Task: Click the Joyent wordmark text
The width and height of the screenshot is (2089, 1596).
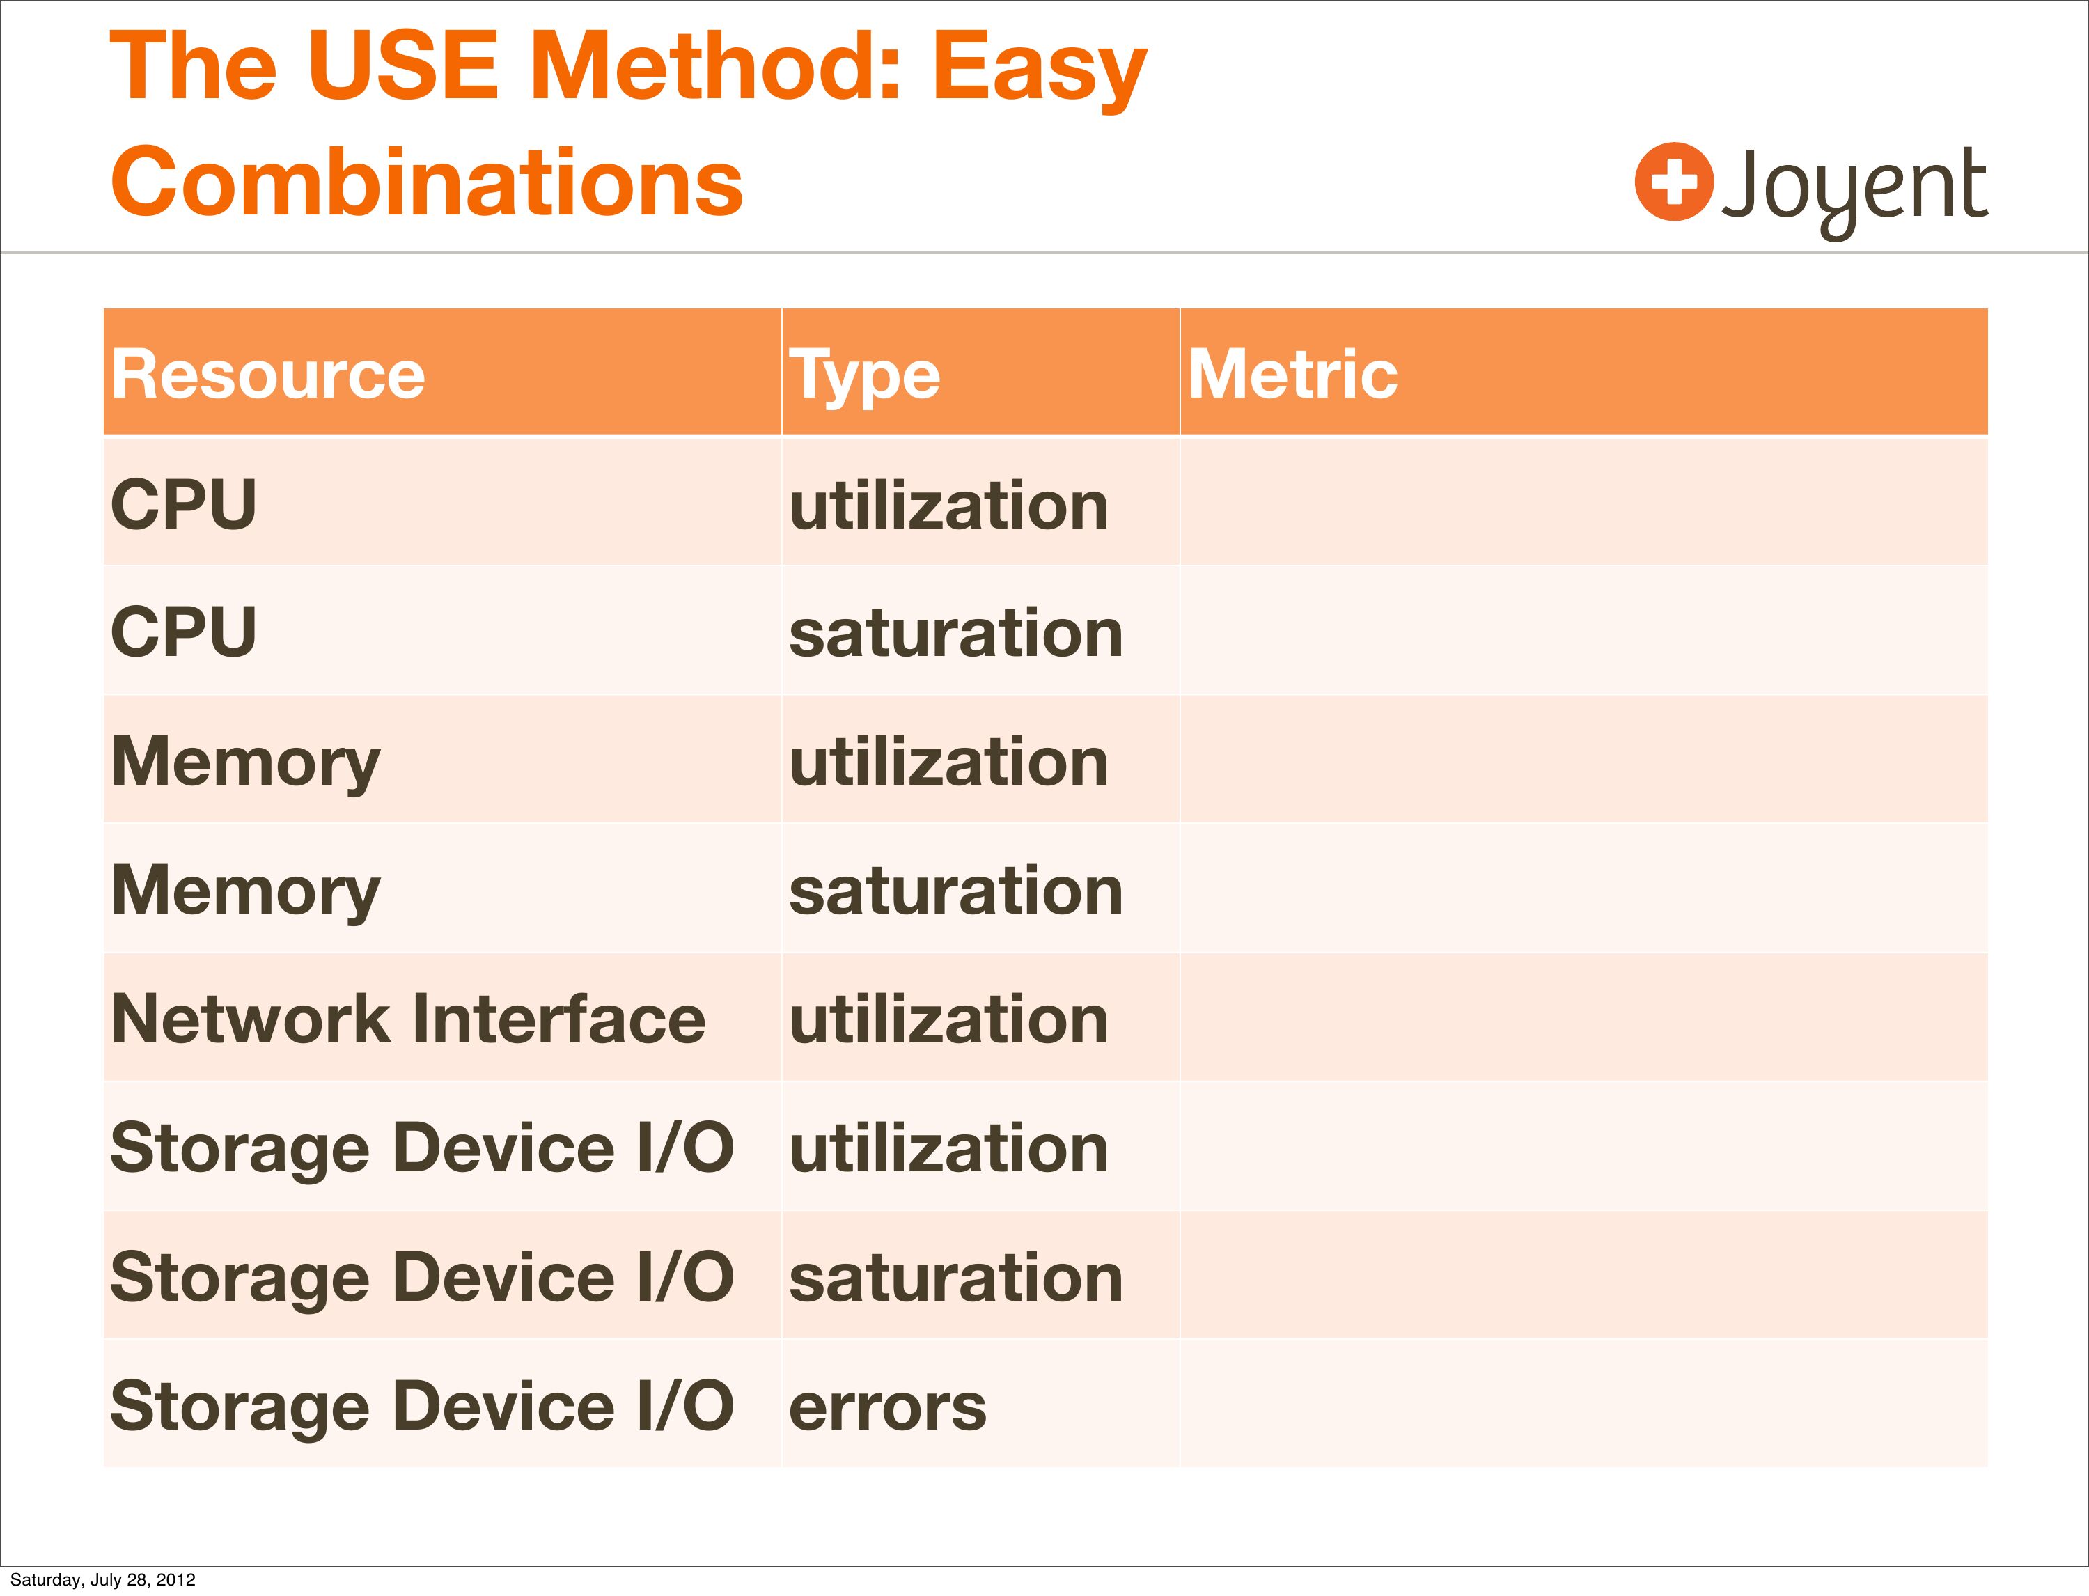Action: click(x=1854, y=187)
